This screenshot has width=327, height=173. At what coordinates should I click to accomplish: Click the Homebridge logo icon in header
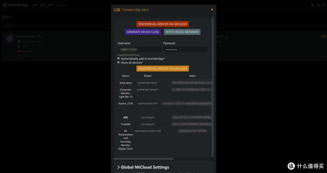pos(5,5)
